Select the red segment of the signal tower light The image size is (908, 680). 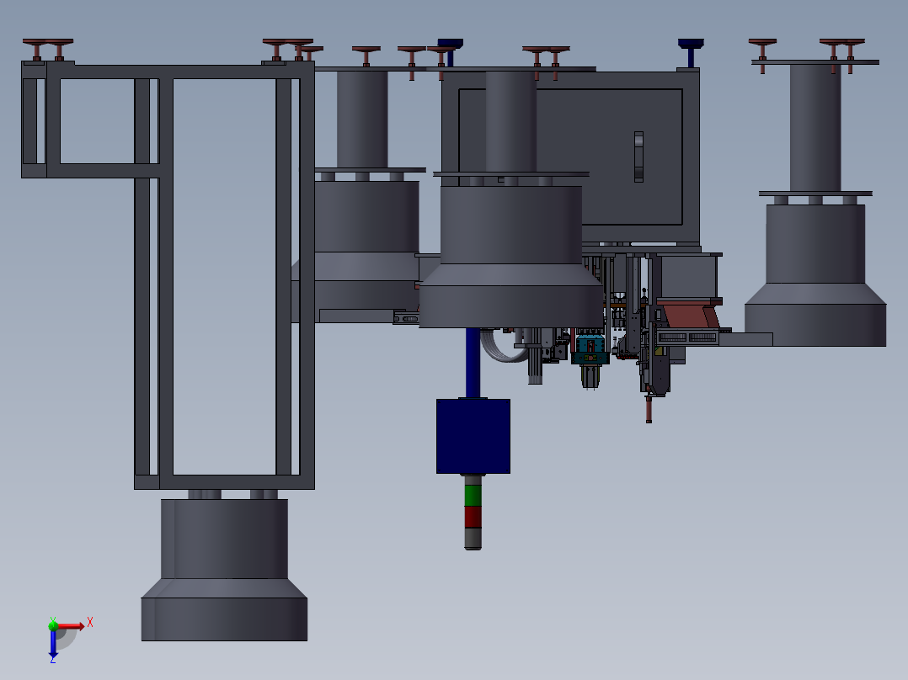coord(473,517)
